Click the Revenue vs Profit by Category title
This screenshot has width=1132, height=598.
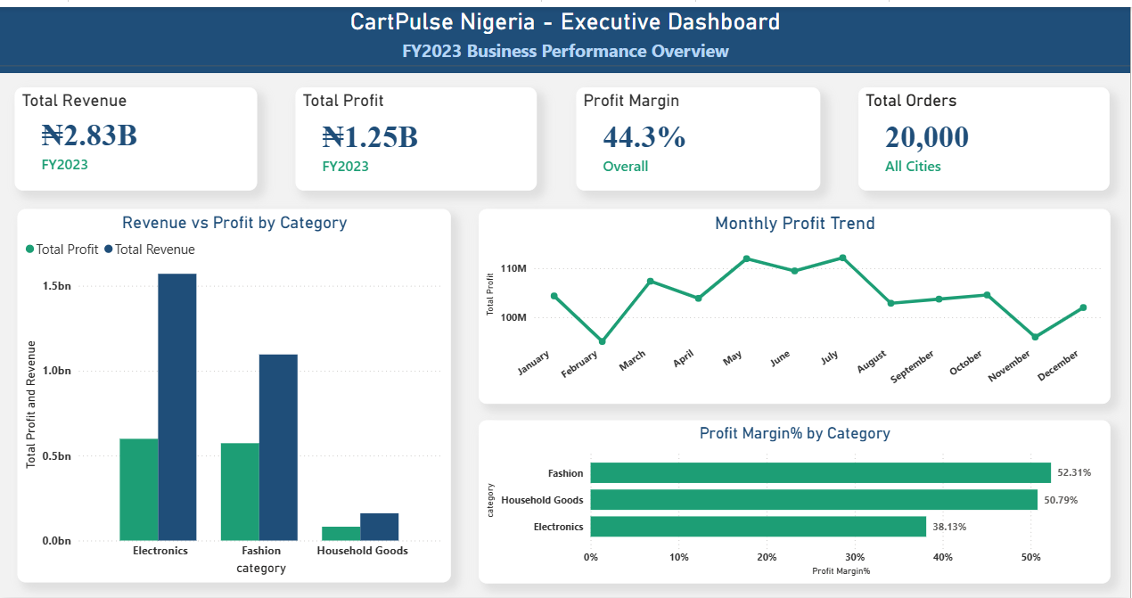[x=234, y=223]
